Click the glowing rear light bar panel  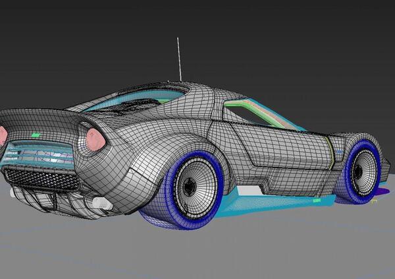(x=39, y=155)
